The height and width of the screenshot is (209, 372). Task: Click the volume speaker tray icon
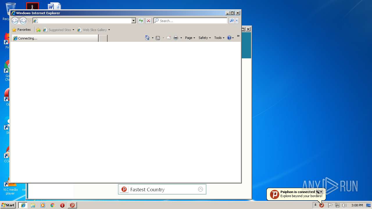344,205
